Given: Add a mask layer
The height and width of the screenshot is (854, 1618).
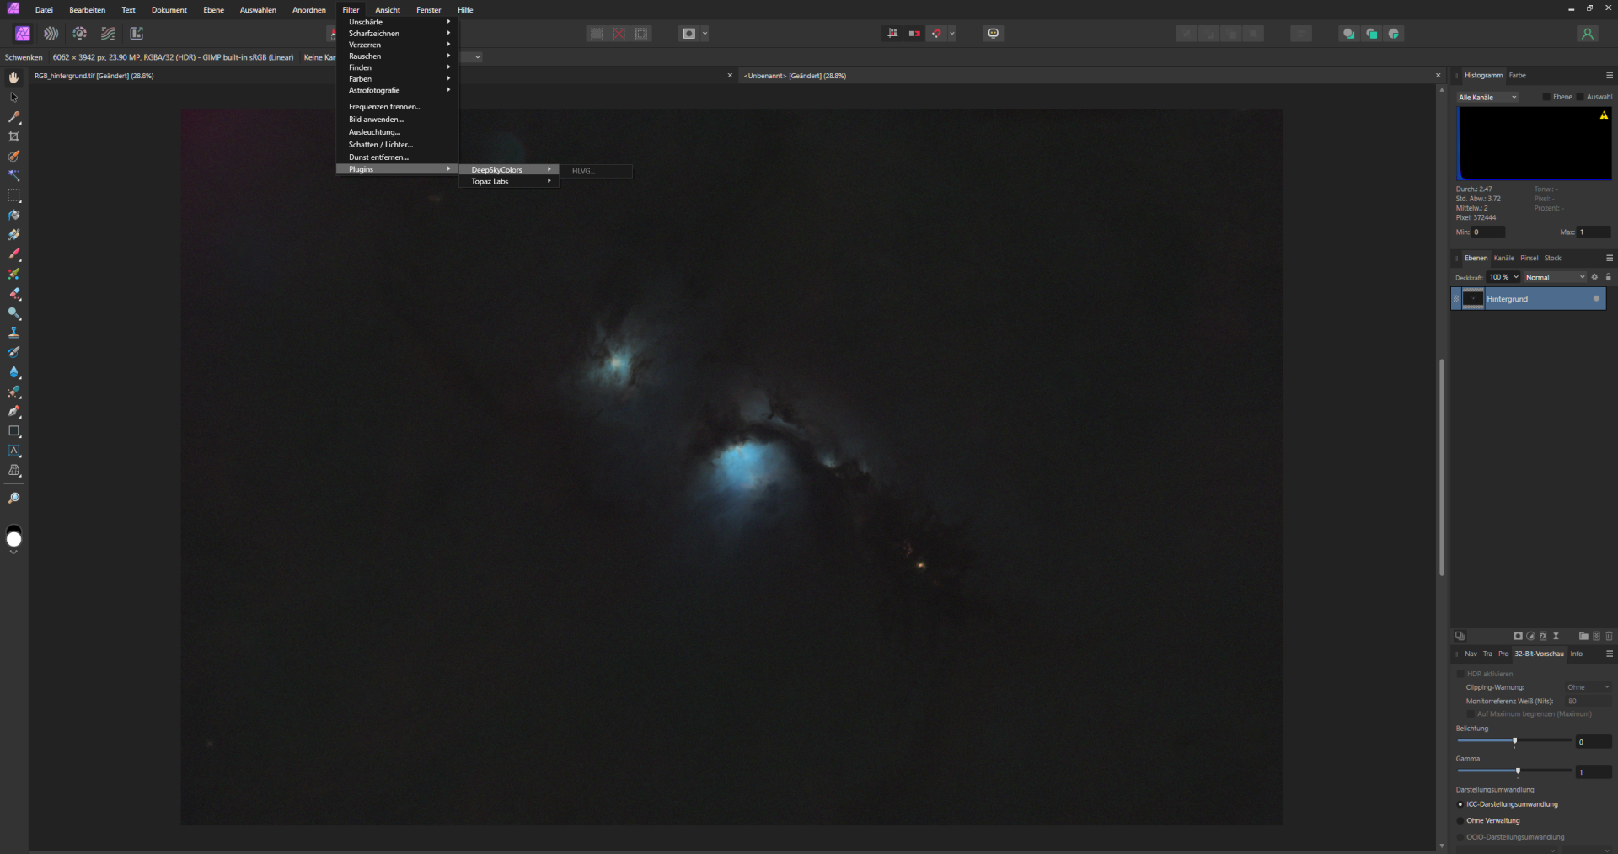Looking at the screenshot, I should pyautogui.click(x=1518, y=636).
